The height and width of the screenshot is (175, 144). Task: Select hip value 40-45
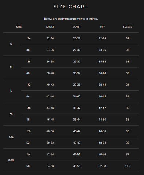102,96
